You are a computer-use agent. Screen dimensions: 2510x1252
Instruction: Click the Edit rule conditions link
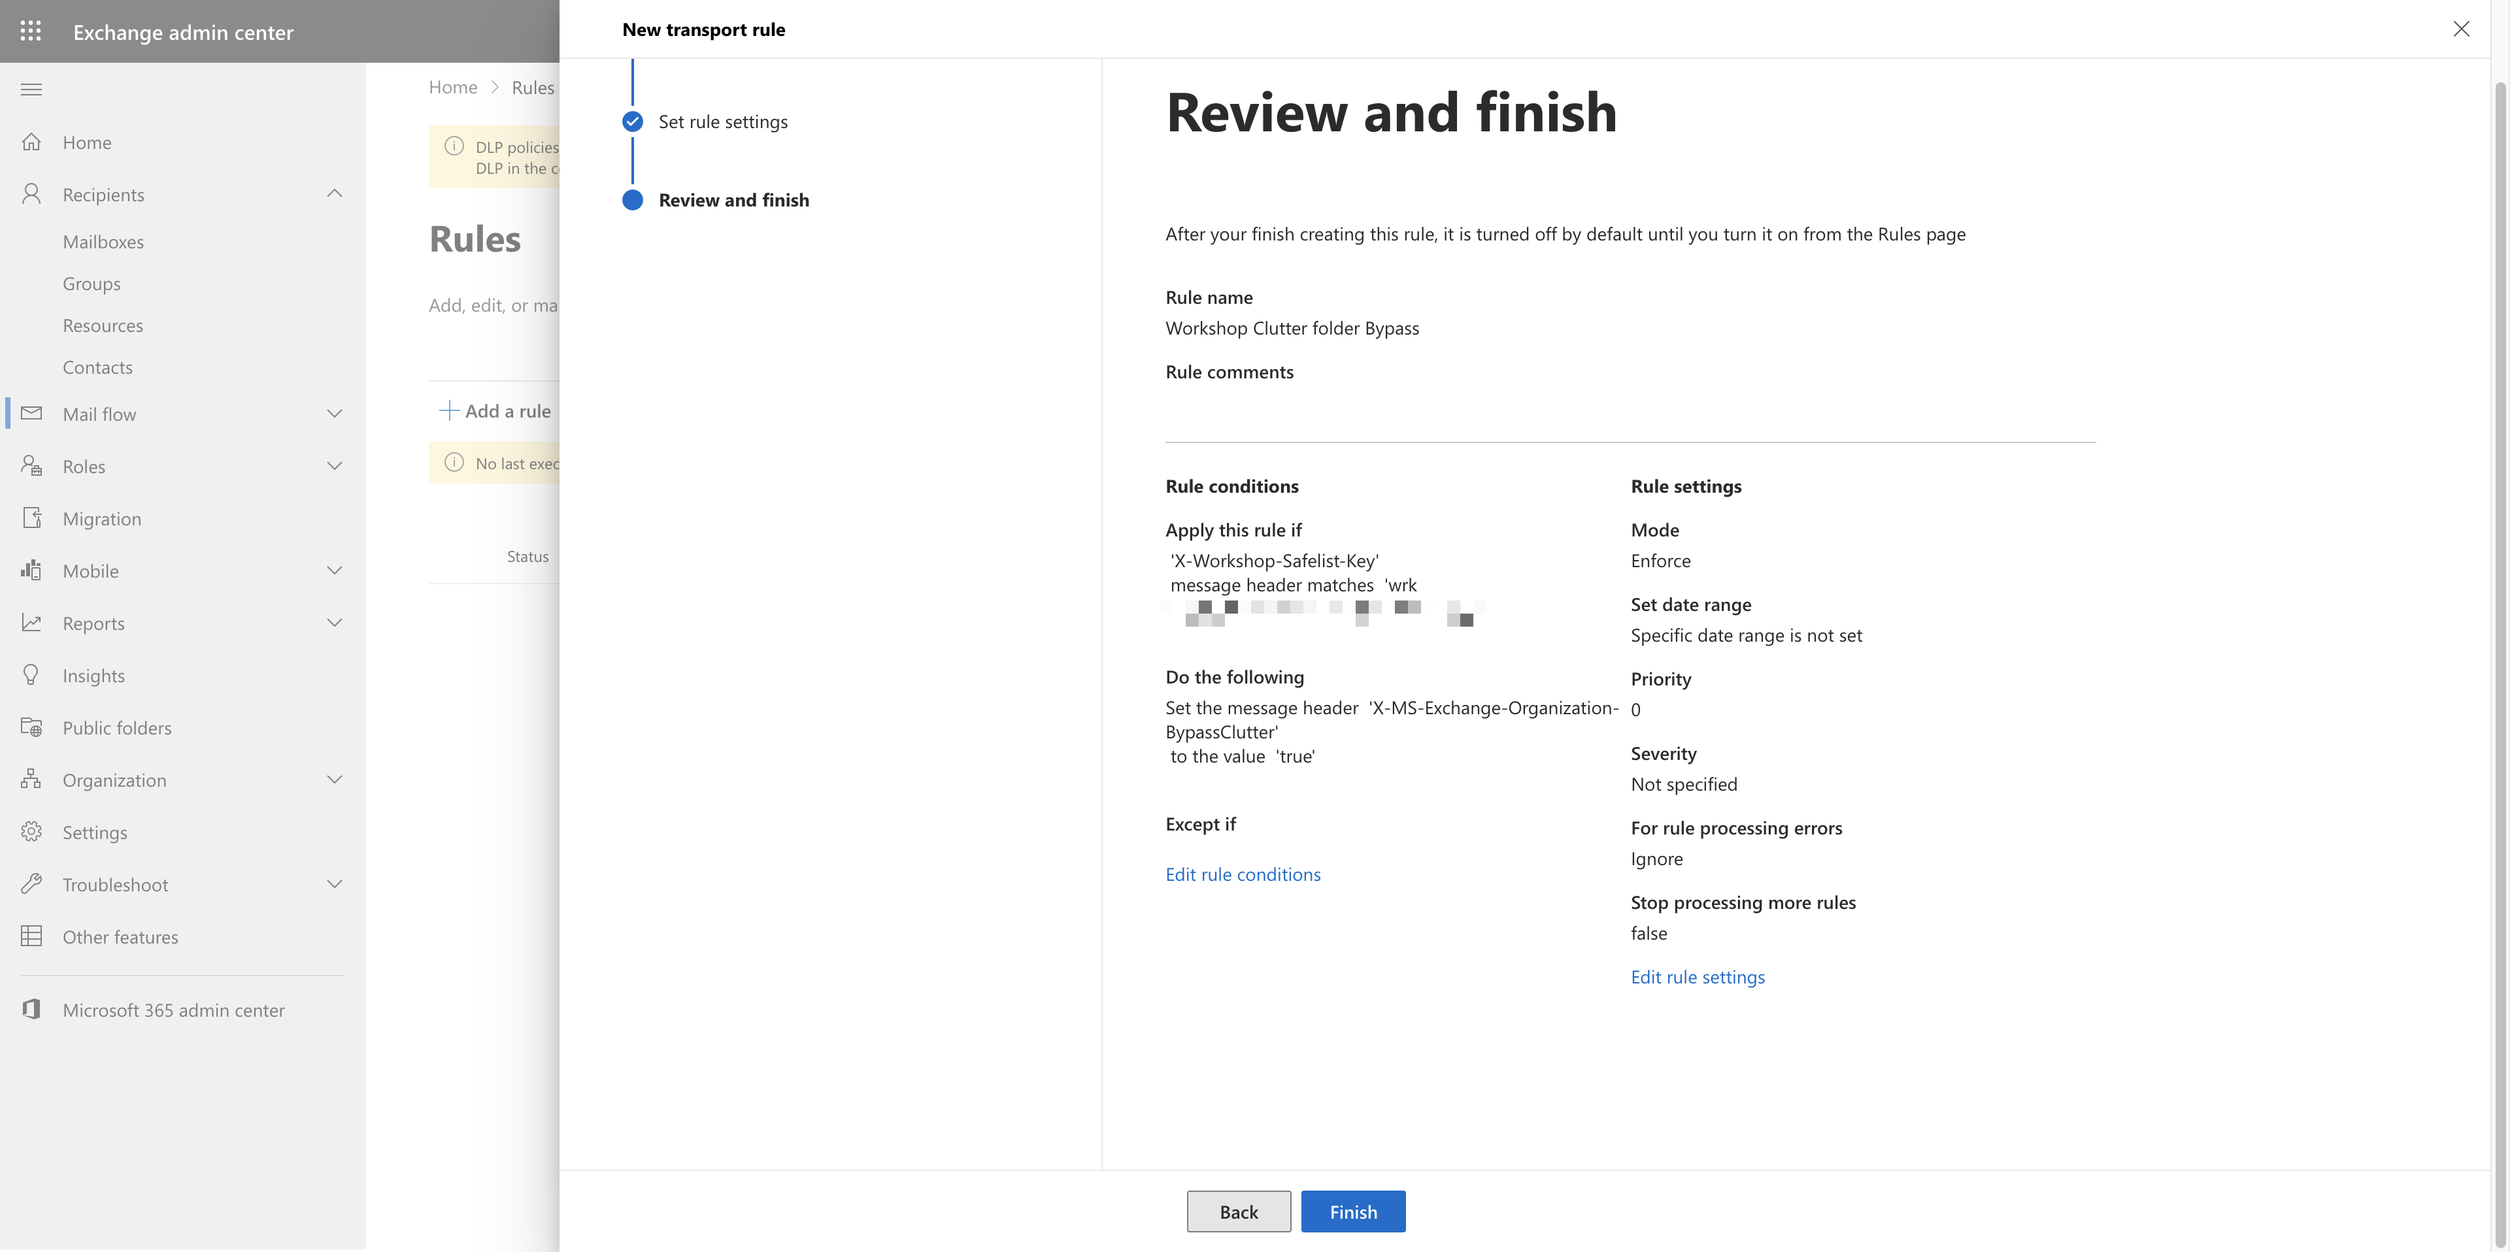click(1243, 874)
